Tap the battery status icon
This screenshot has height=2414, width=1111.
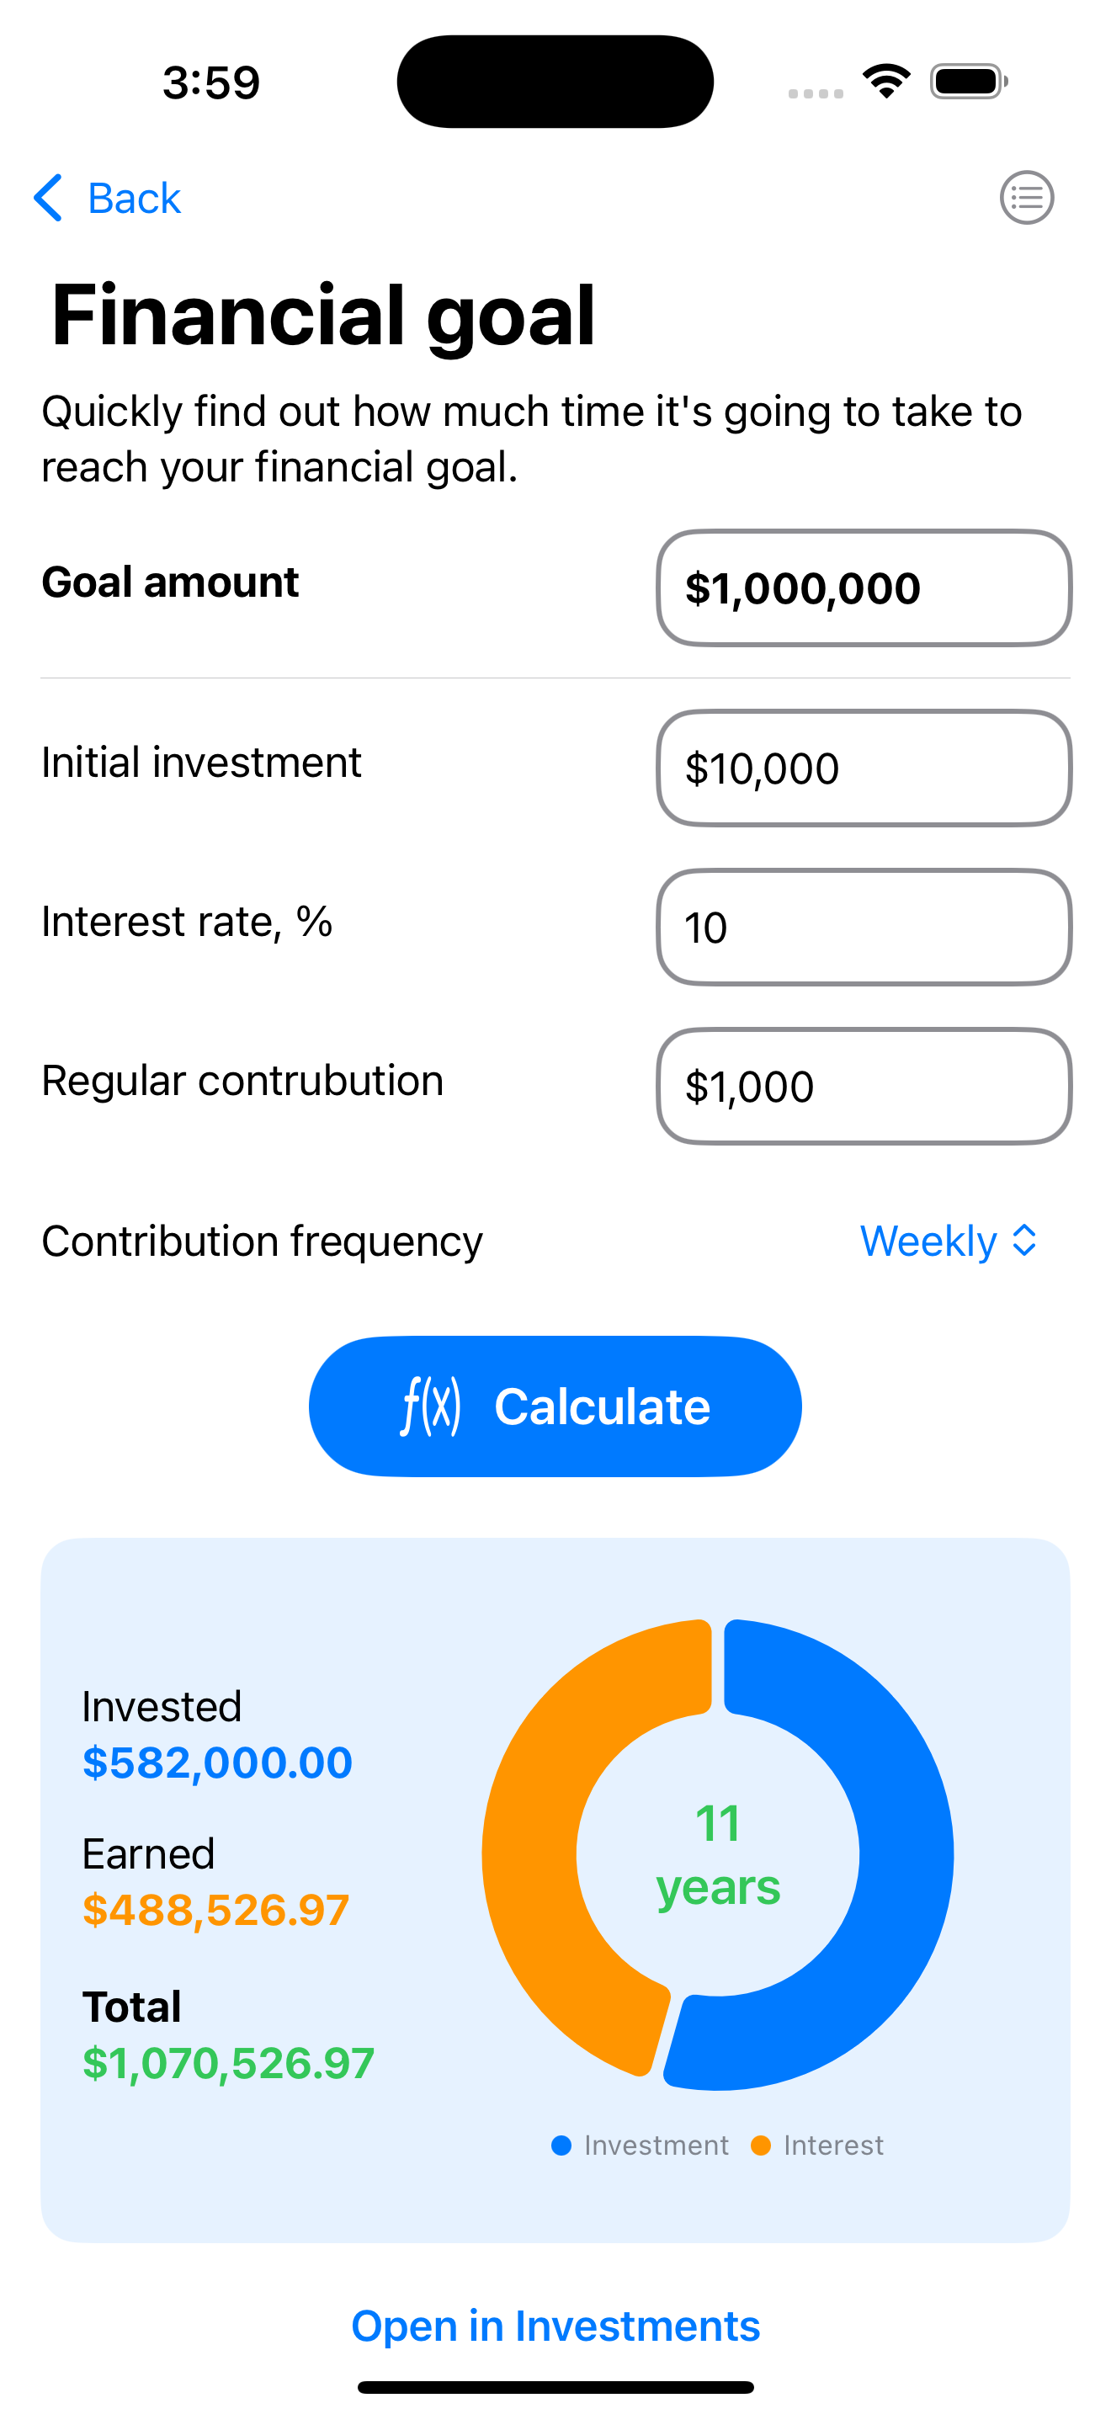click(968, 82)
